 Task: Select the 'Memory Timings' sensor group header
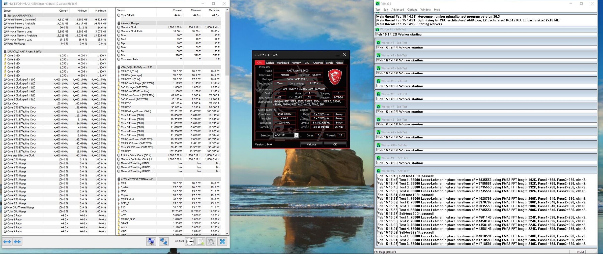coord(169,23)
